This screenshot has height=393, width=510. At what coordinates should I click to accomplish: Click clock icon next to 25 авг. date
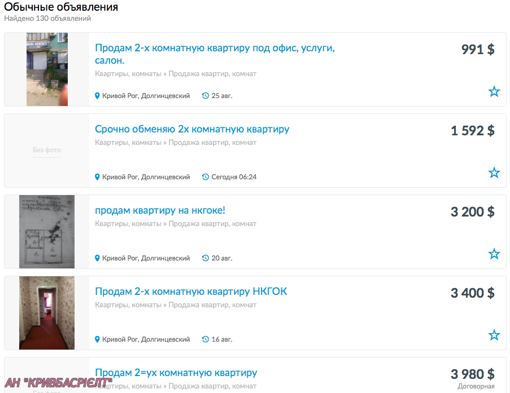tap(205, 95)
